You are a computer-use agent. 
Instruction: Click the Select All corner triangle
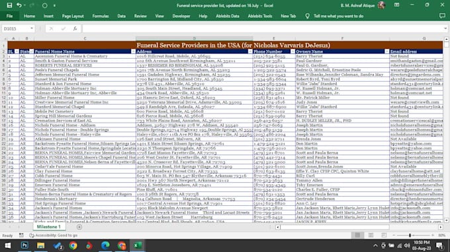(4, 38)
